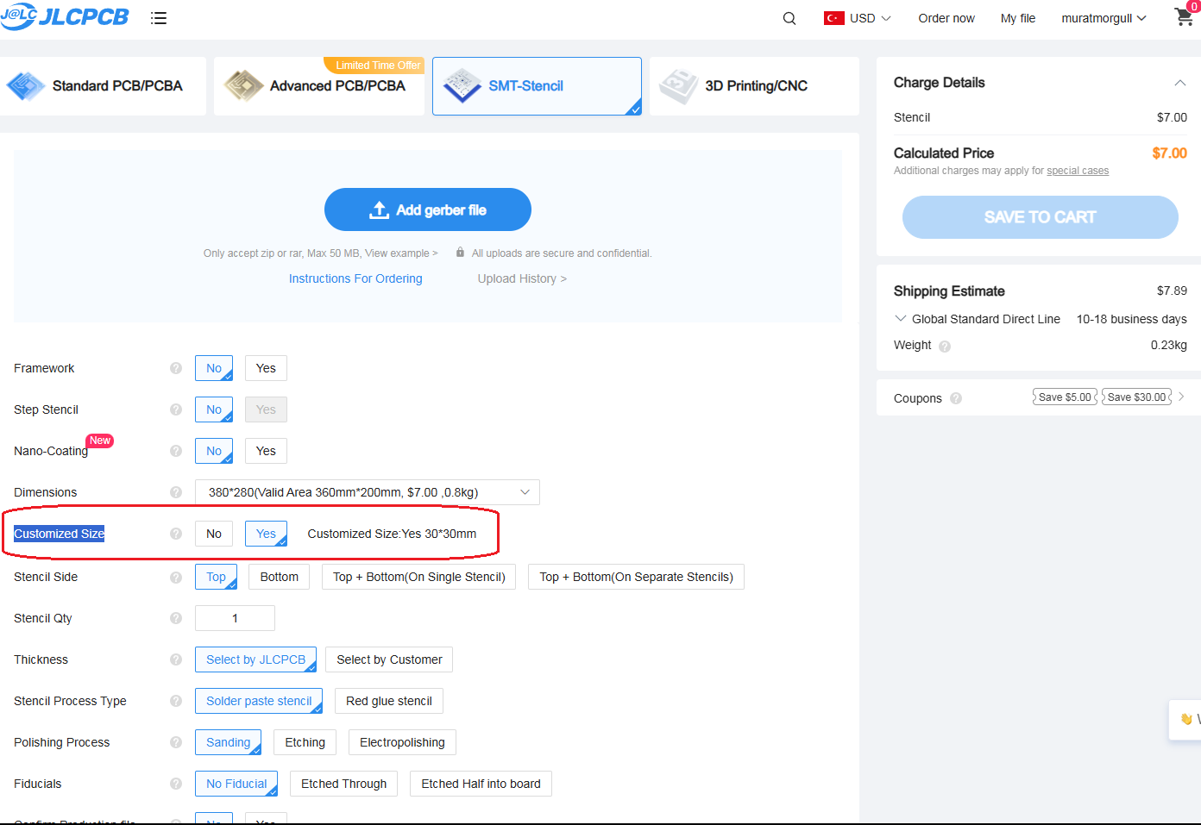
Task: Open the Dimensions dropdown
Action: coord(368,492)
